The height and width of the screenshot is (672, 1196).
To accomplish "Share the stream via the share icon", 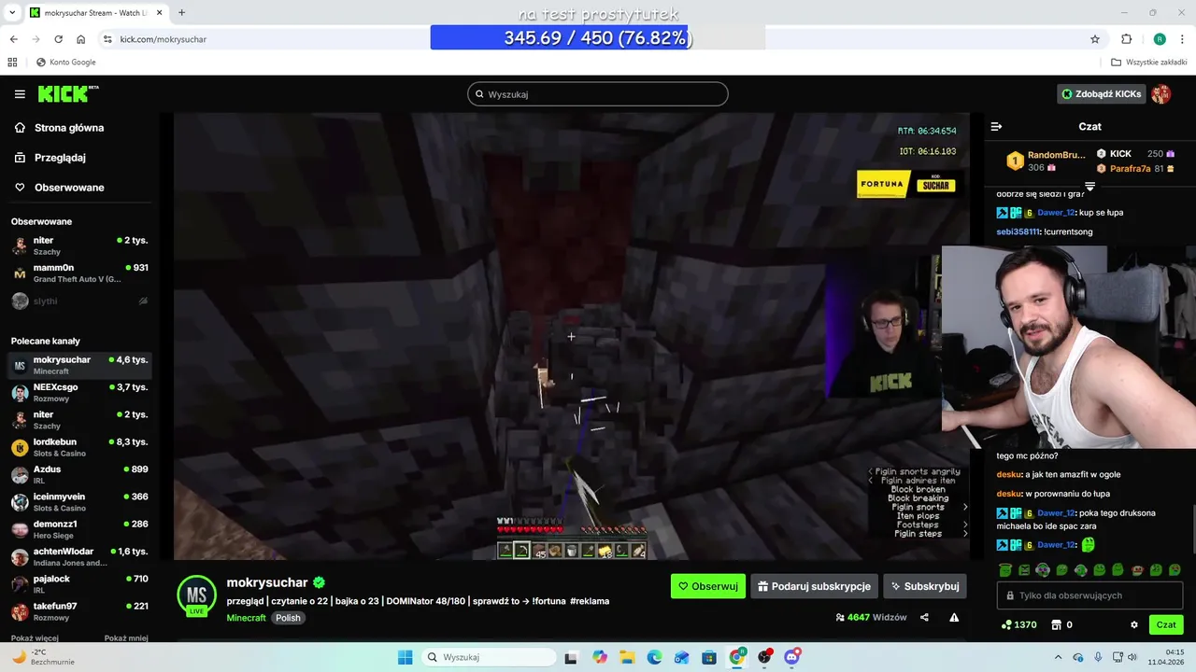I will (x=924, y=617).
